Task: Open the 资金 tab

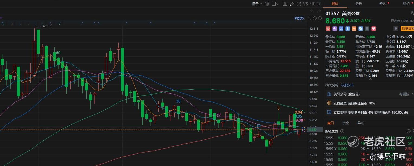Action: (x=346, y=123)
